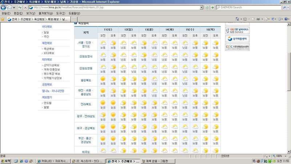The width and height of the screenshot is (291, 164).
Task: Click sunny 11(토) afternoon icon for 전라북도
Action: (113, 103)
